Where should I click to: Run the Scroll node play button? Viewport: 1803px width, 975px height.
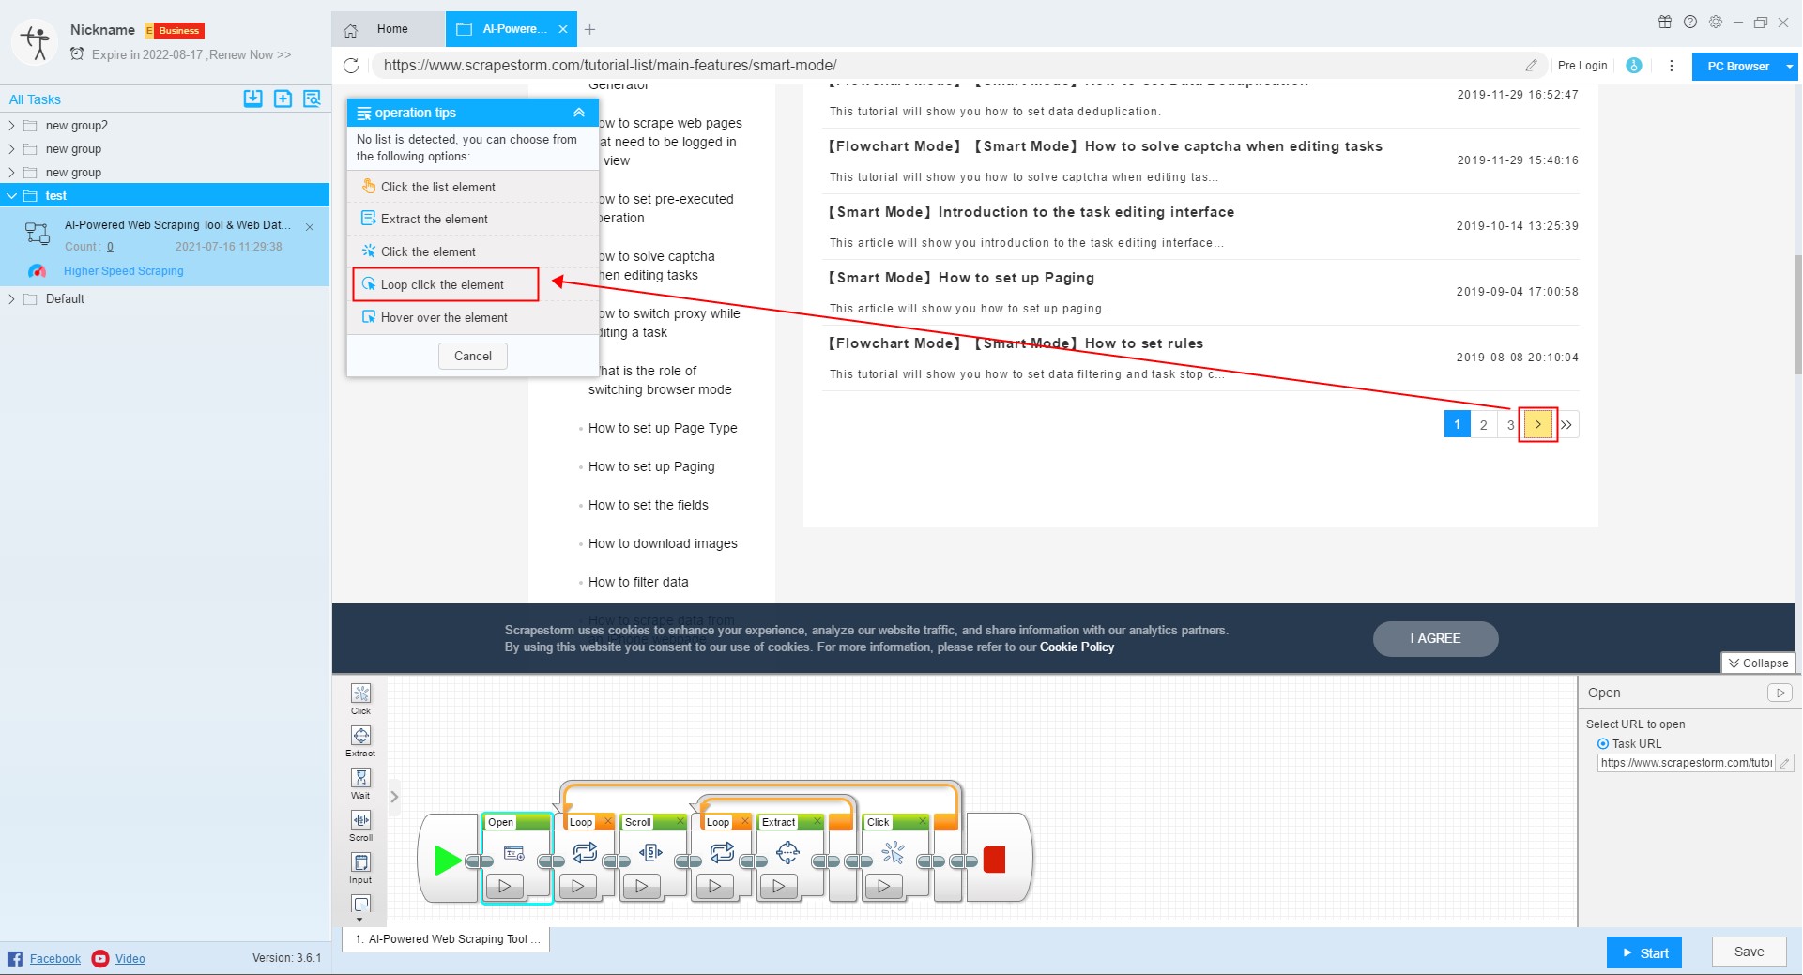641,886
